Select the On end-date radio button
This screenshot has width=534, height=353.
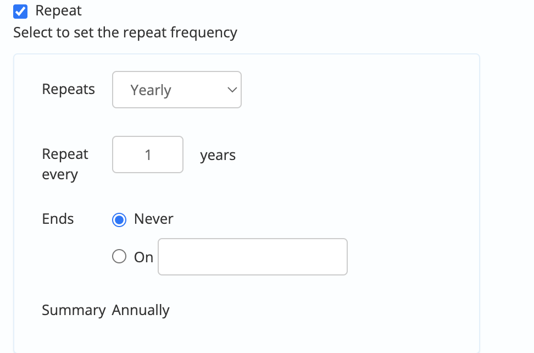tap(119, 257)
